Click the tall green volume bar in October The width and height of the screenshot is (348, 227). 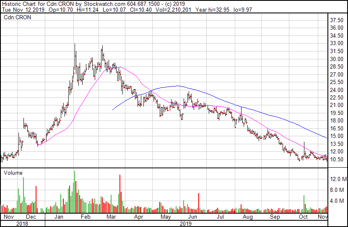(304, 204)
